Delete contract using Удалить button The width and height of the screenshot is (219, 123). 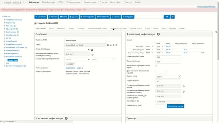point(74,17)
